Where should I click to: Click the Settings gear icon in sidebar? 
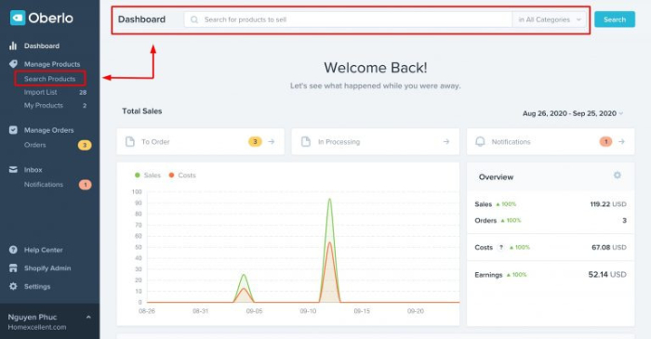[x=13, y=286]
